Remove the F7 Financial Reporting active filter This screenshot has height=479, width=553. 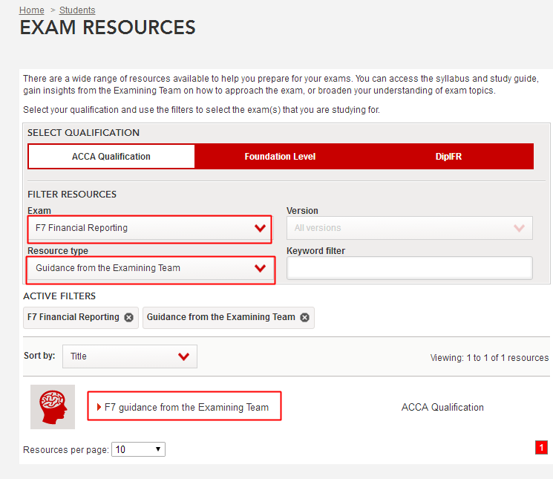tap(129, 317)
